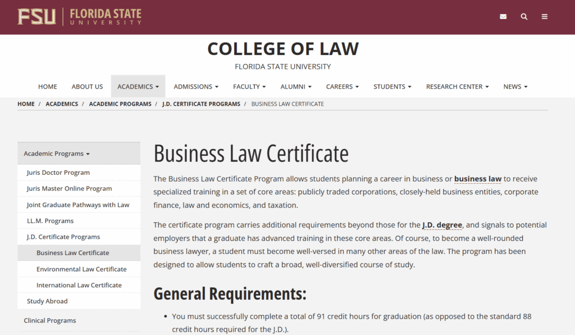
Task: Open the J.D. degree link in paragraph
Action: (x=442, y=225)
